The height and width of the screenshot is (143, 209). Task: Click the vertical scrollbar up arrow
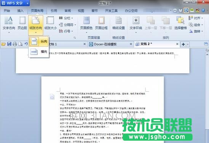coord(207,54)
